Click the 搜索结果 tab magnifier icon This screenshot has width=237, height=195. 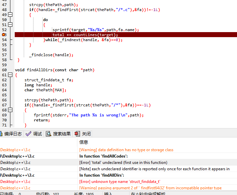49,134
